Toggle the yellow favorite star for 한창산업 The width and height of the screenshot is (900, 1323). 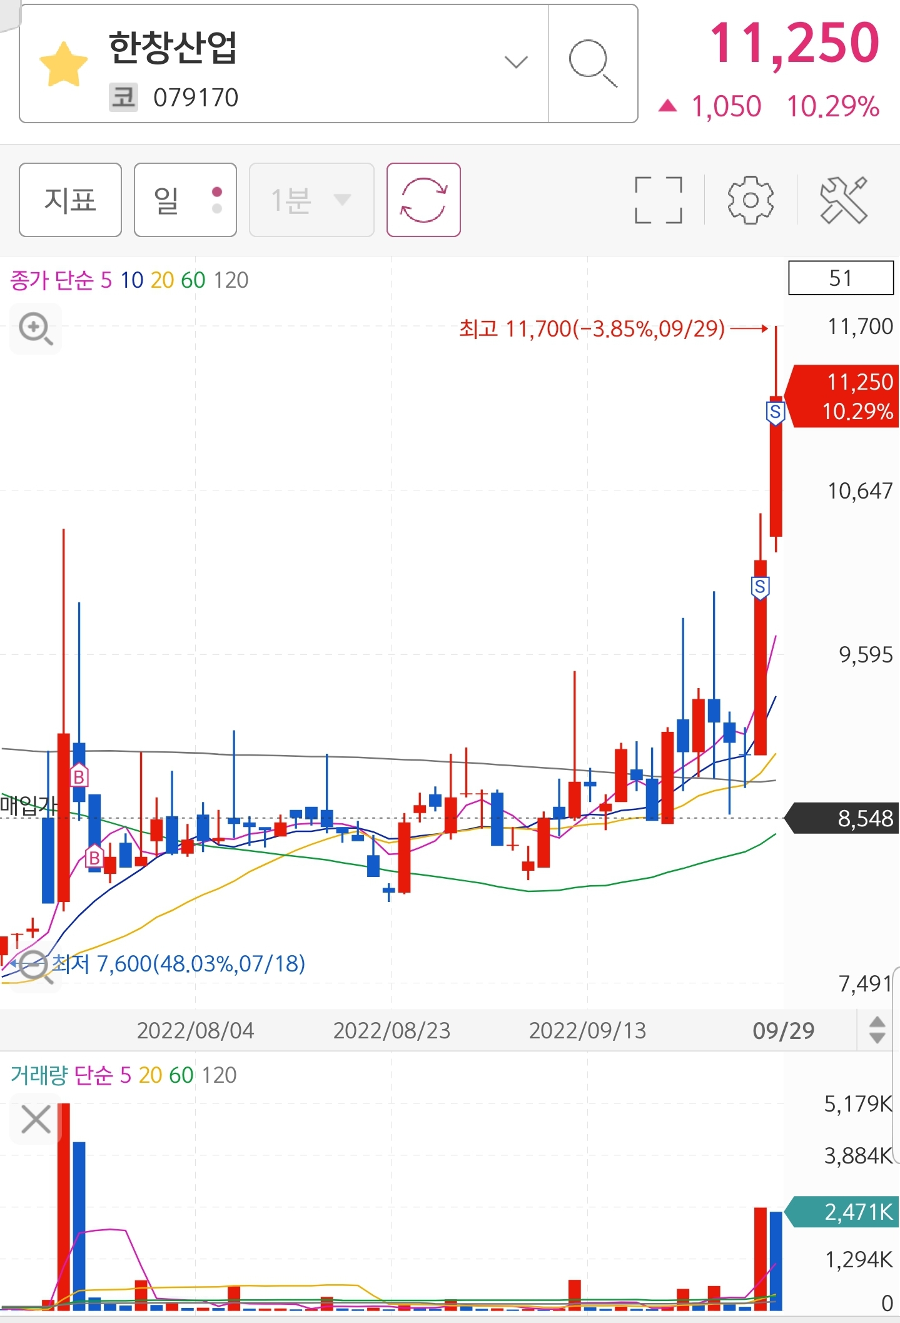click(x=63, y=63)
